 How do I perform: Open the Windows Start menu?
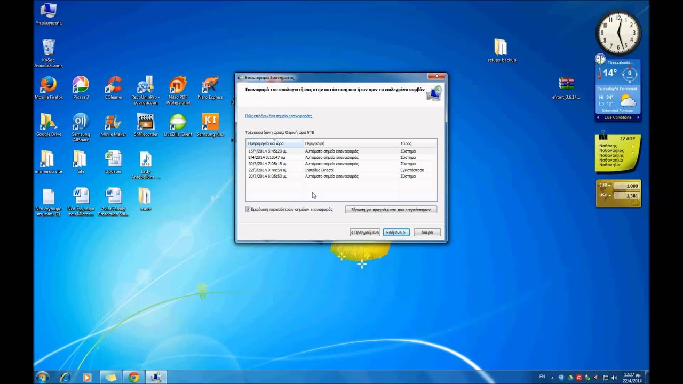pos(42,377)
